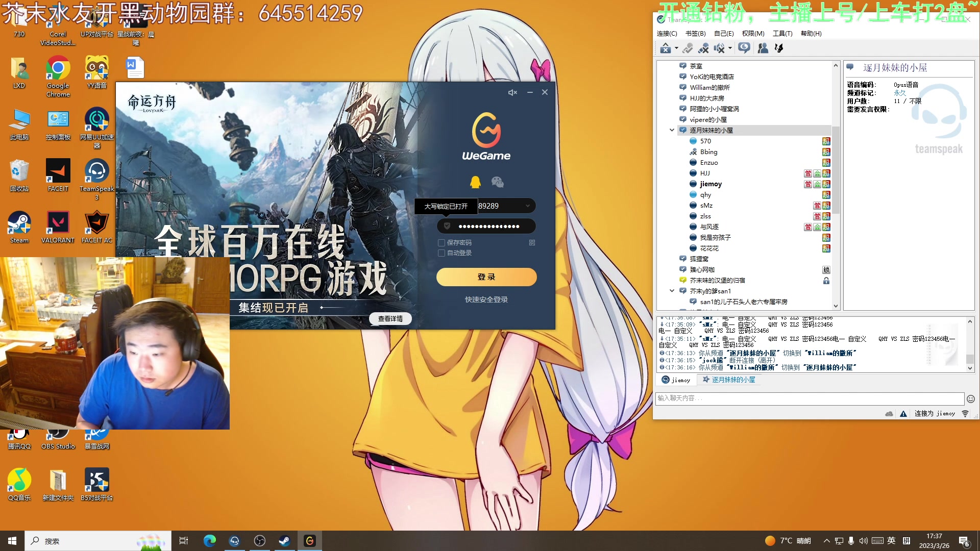Click the wifi connection quality icon in TeamSpeak
This screenshot has height=551, width=980.
[965, 414]
